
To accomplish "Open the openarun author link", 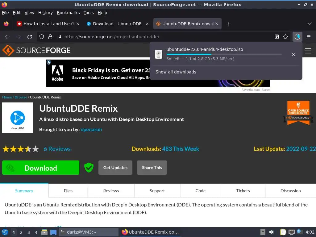I will tap(91, 130).
